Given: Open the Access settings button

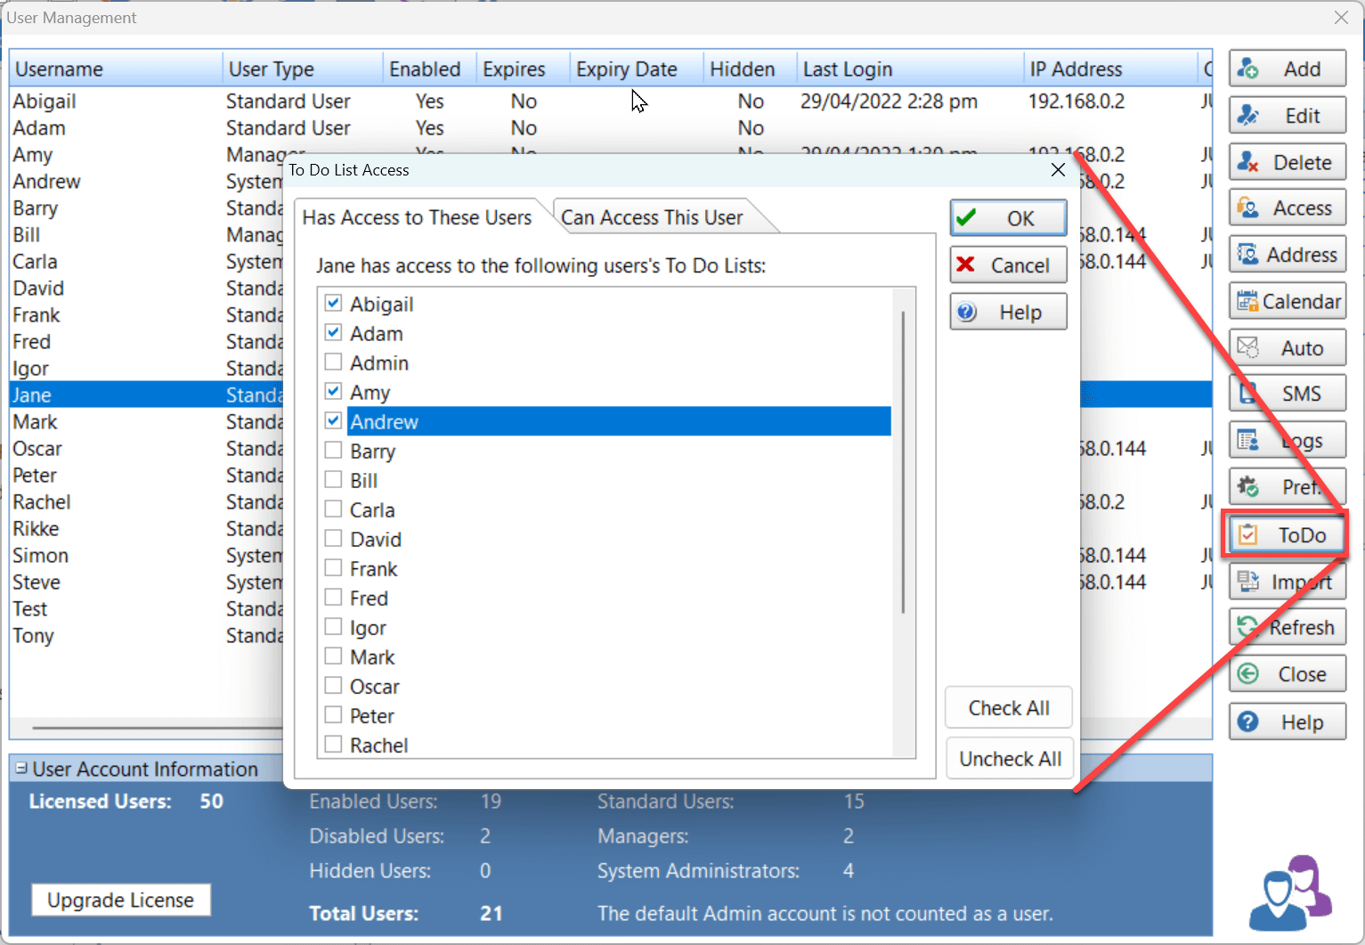Looking at the screenshot, I should [1287, 208].
